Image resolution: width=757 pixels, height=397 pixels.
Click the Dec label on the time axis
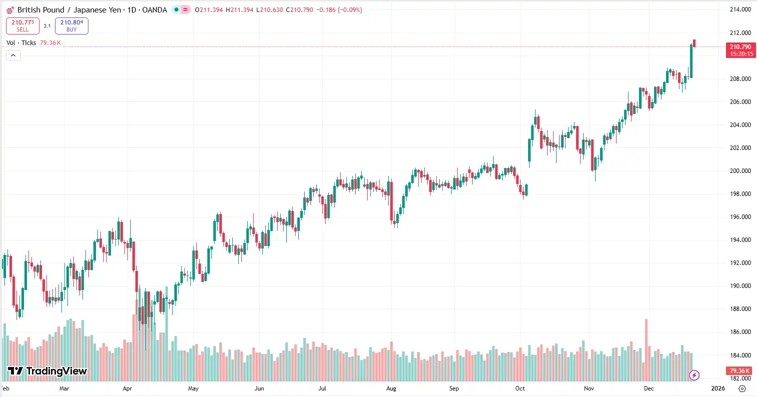pos(649,388)
